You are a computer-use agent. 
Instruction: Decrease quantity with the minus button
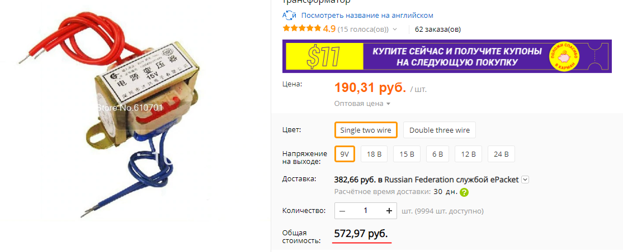342,211
